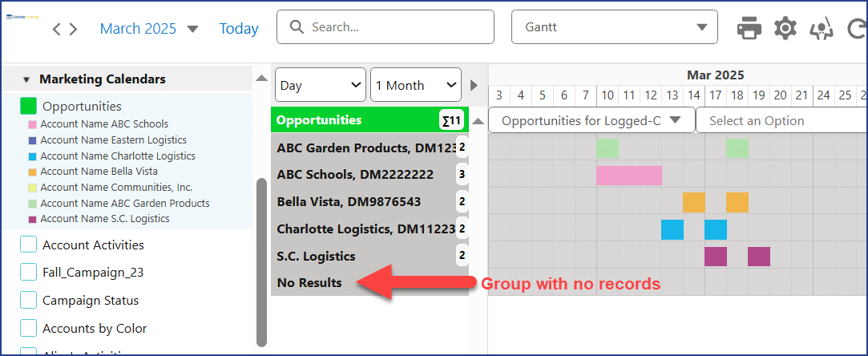Open the Day scale dropdown
This screenshot has height=356, width=868.
[x=320, y=85]
